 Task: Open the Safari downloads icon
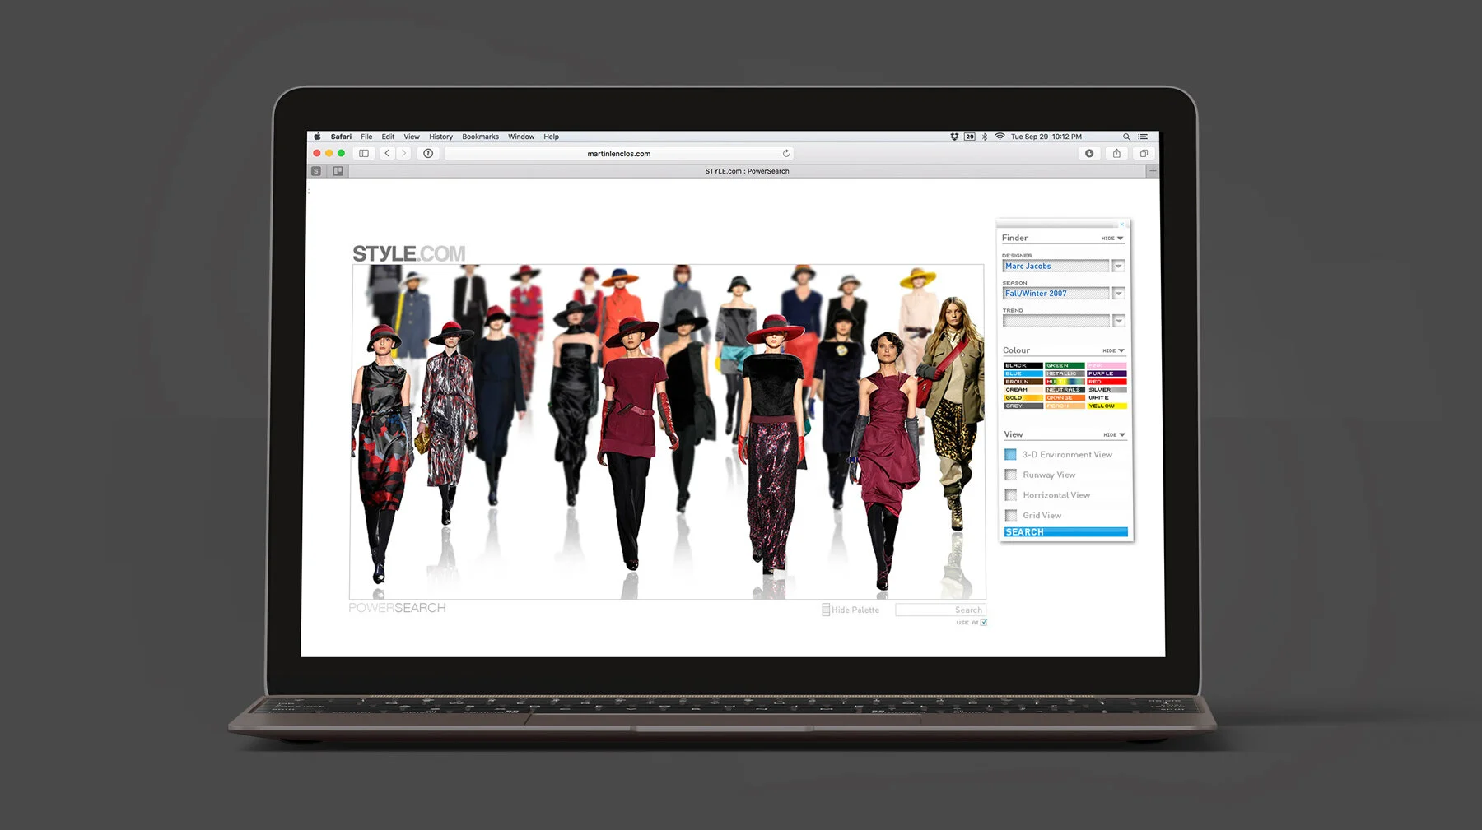(1089, 154)
